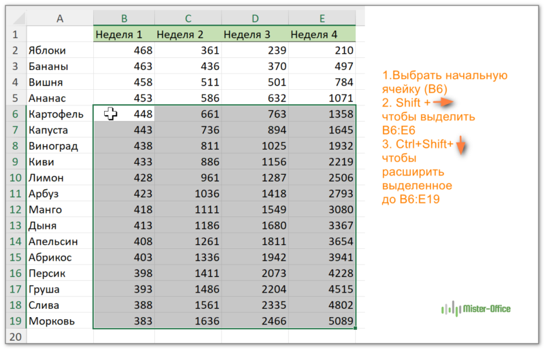Image resolution: width=544 pixels, height=349 pixels.
Task: Select row 1 header
Action: 14,34
